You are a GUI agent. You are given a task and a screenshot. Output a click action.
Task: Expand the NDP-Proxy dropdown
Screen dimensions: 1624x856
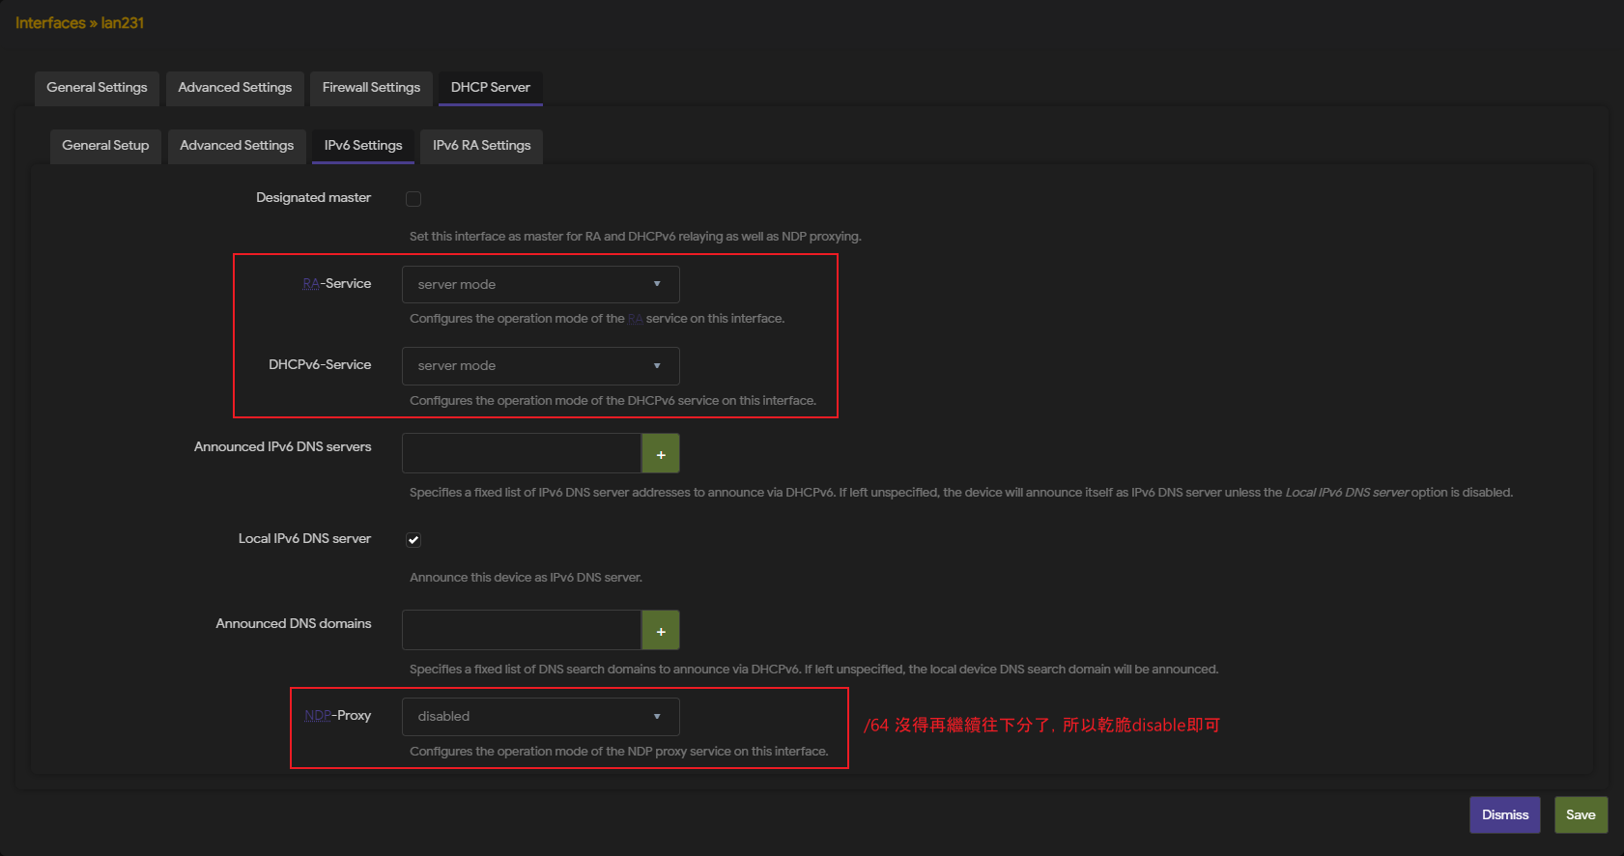tap(540, 717)
